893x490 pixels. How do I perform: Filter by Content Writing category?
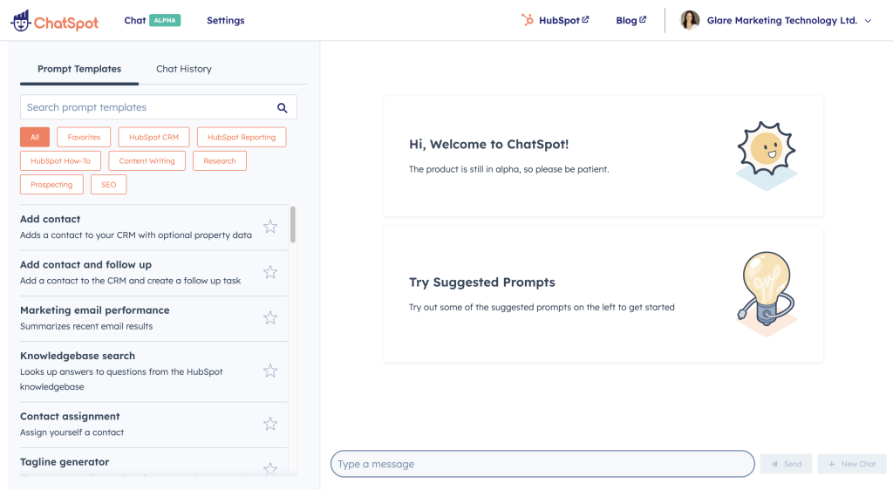click(x=147, y=160)
